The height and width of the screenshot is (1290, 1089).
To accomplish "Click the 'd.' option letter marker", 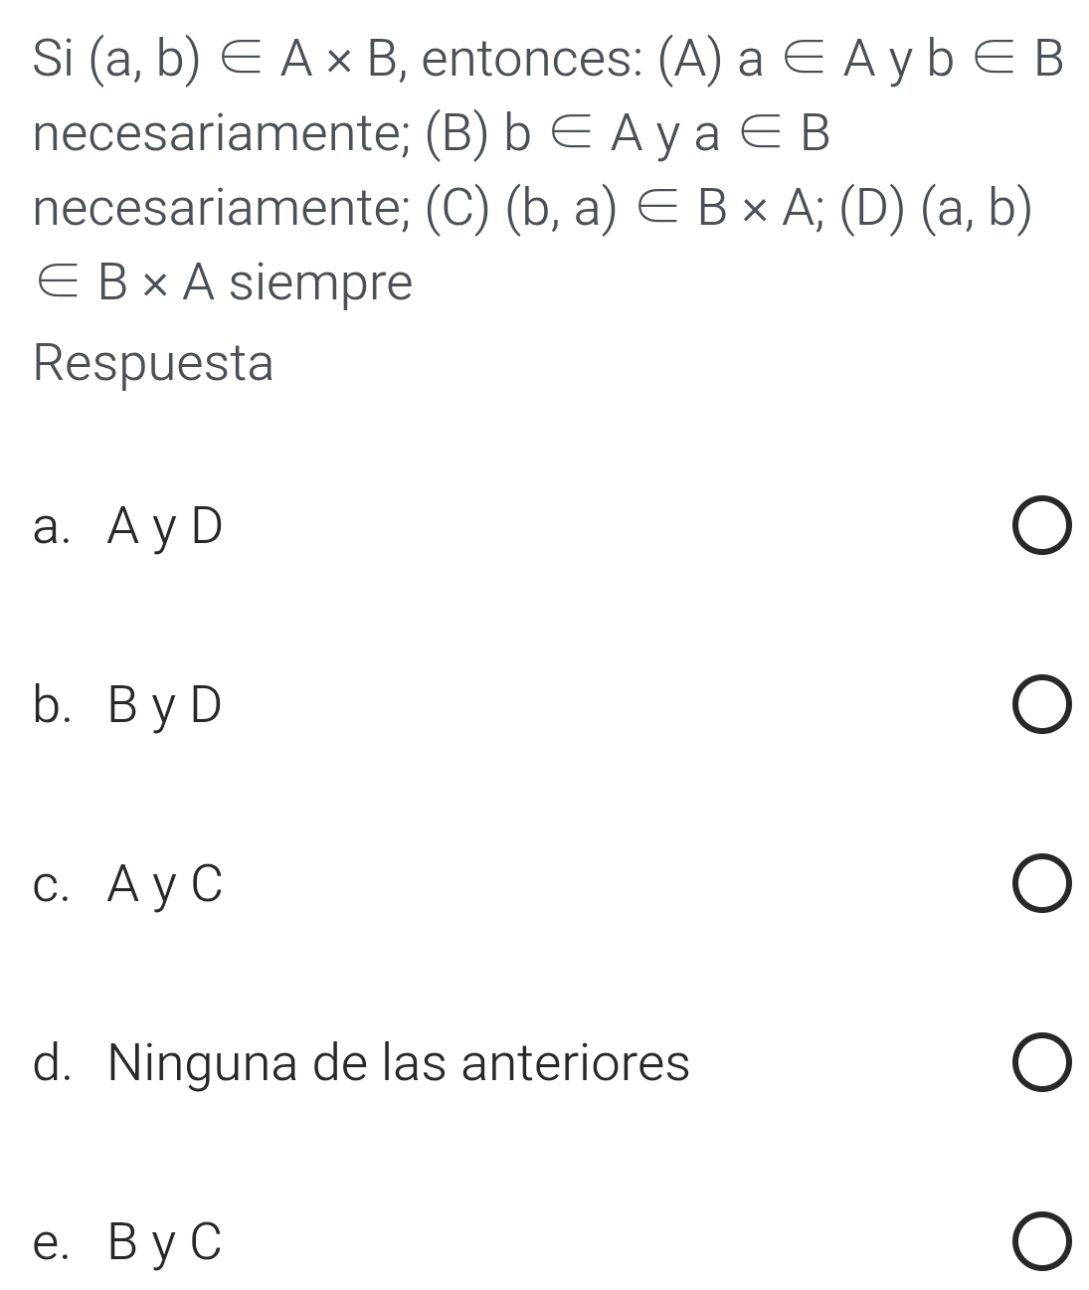I will point(51,1062).
